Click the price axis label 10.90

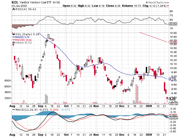173,33
